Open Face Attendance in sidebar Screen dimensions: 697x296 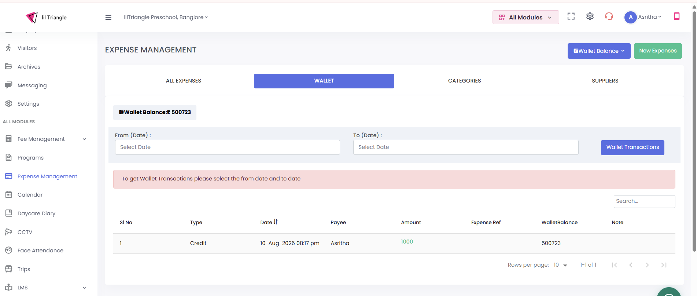click(x=40, y=251)
